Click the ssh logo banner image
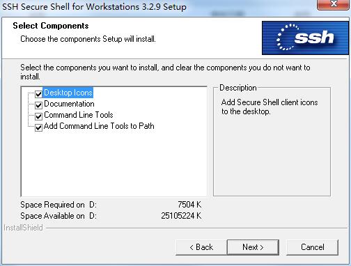Image resolution: width=351 pixels, height=266 pixels. coord(305,38)
